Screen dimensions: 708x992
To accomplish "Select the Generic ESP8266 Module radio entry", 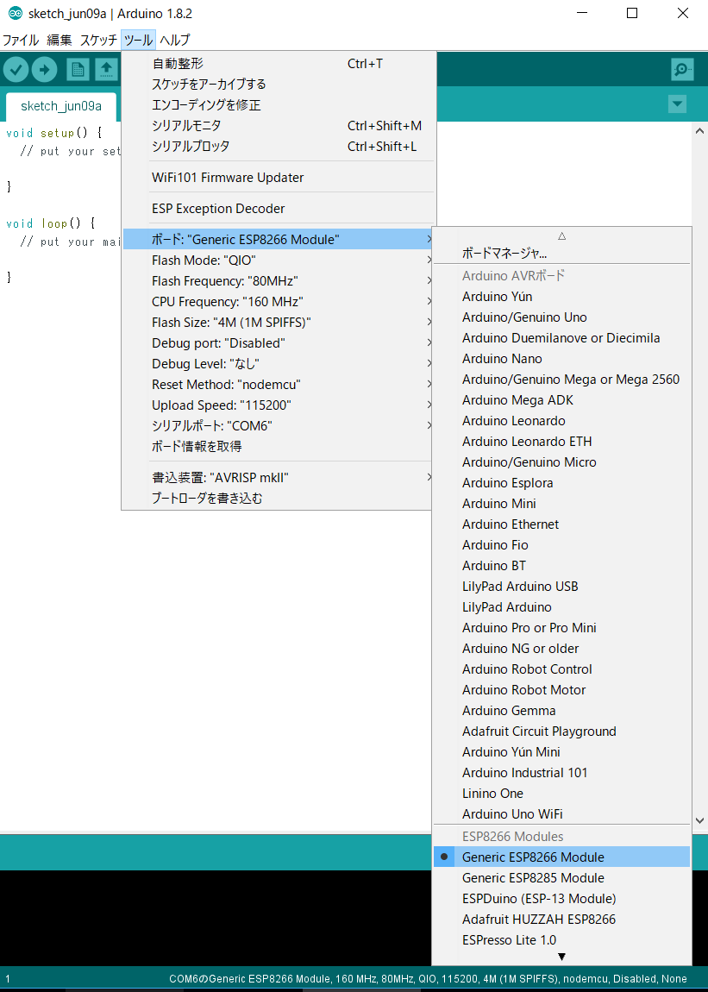I will tap(562, 857).
